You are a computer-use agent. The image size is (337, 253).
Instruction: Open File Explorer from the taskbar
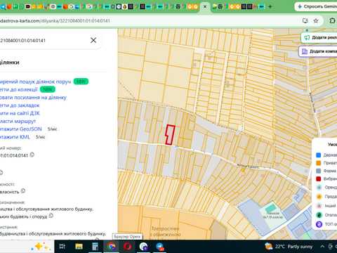point(79,247)
